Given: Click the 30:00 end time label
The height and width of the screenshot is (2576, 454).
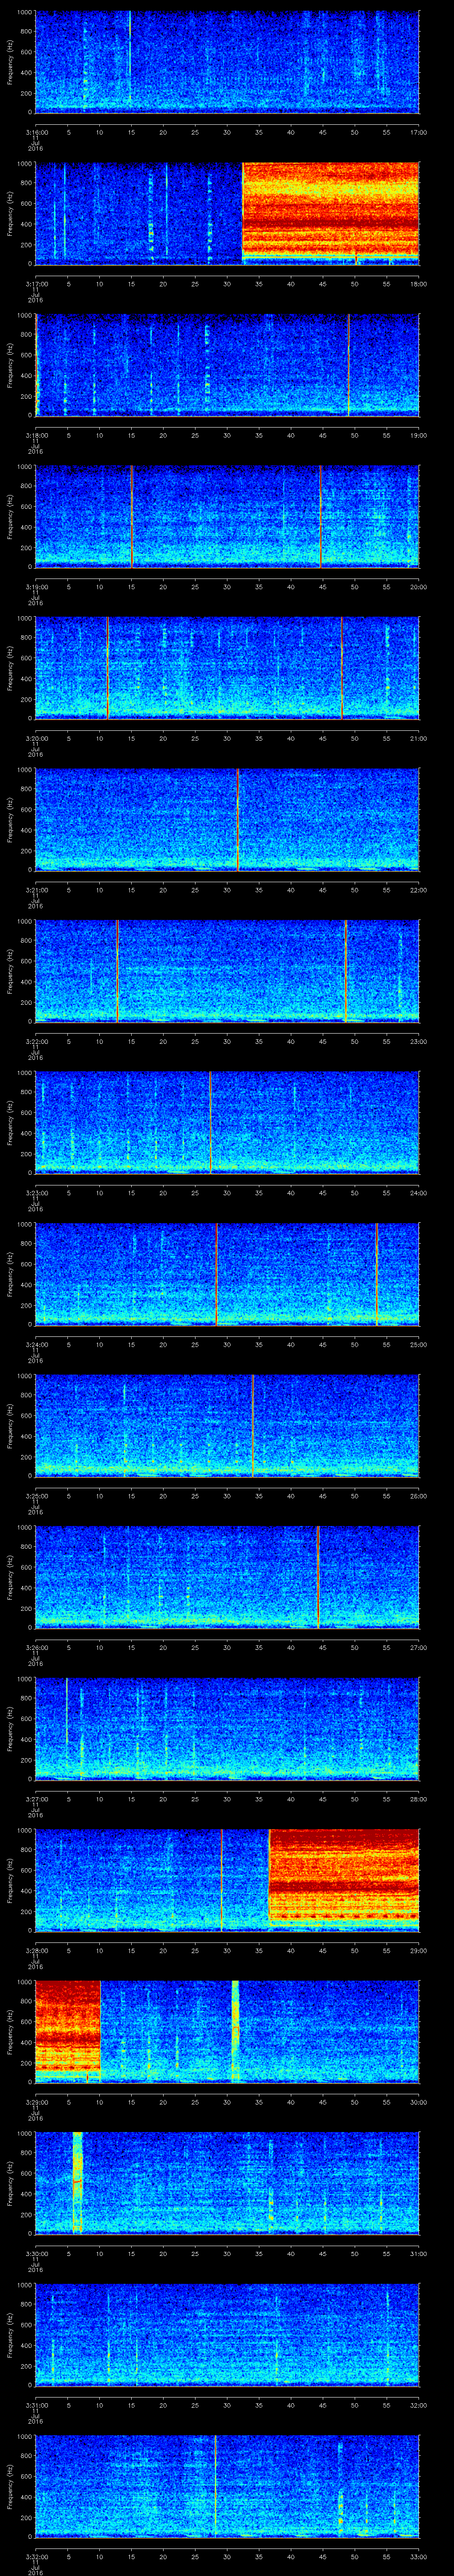Looking at the screenshot, I should (418, 2101).
